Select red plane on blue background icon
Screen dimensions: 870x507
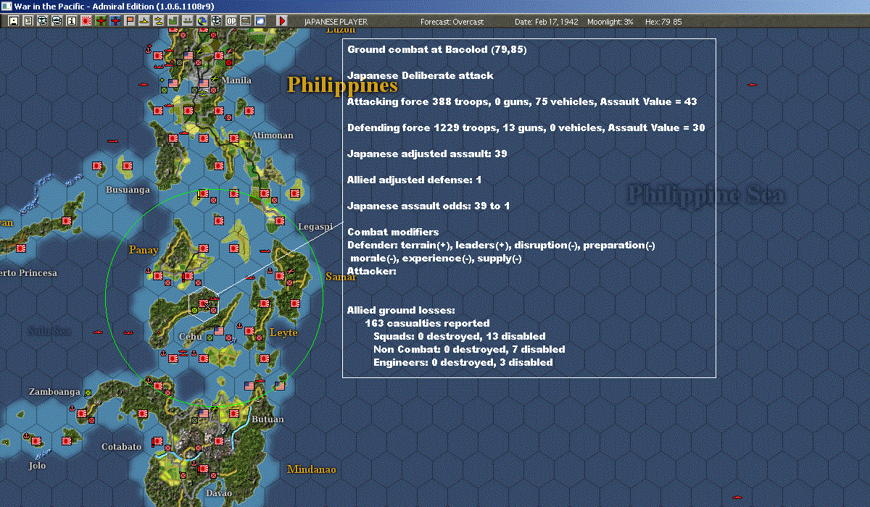coord(115,22)
